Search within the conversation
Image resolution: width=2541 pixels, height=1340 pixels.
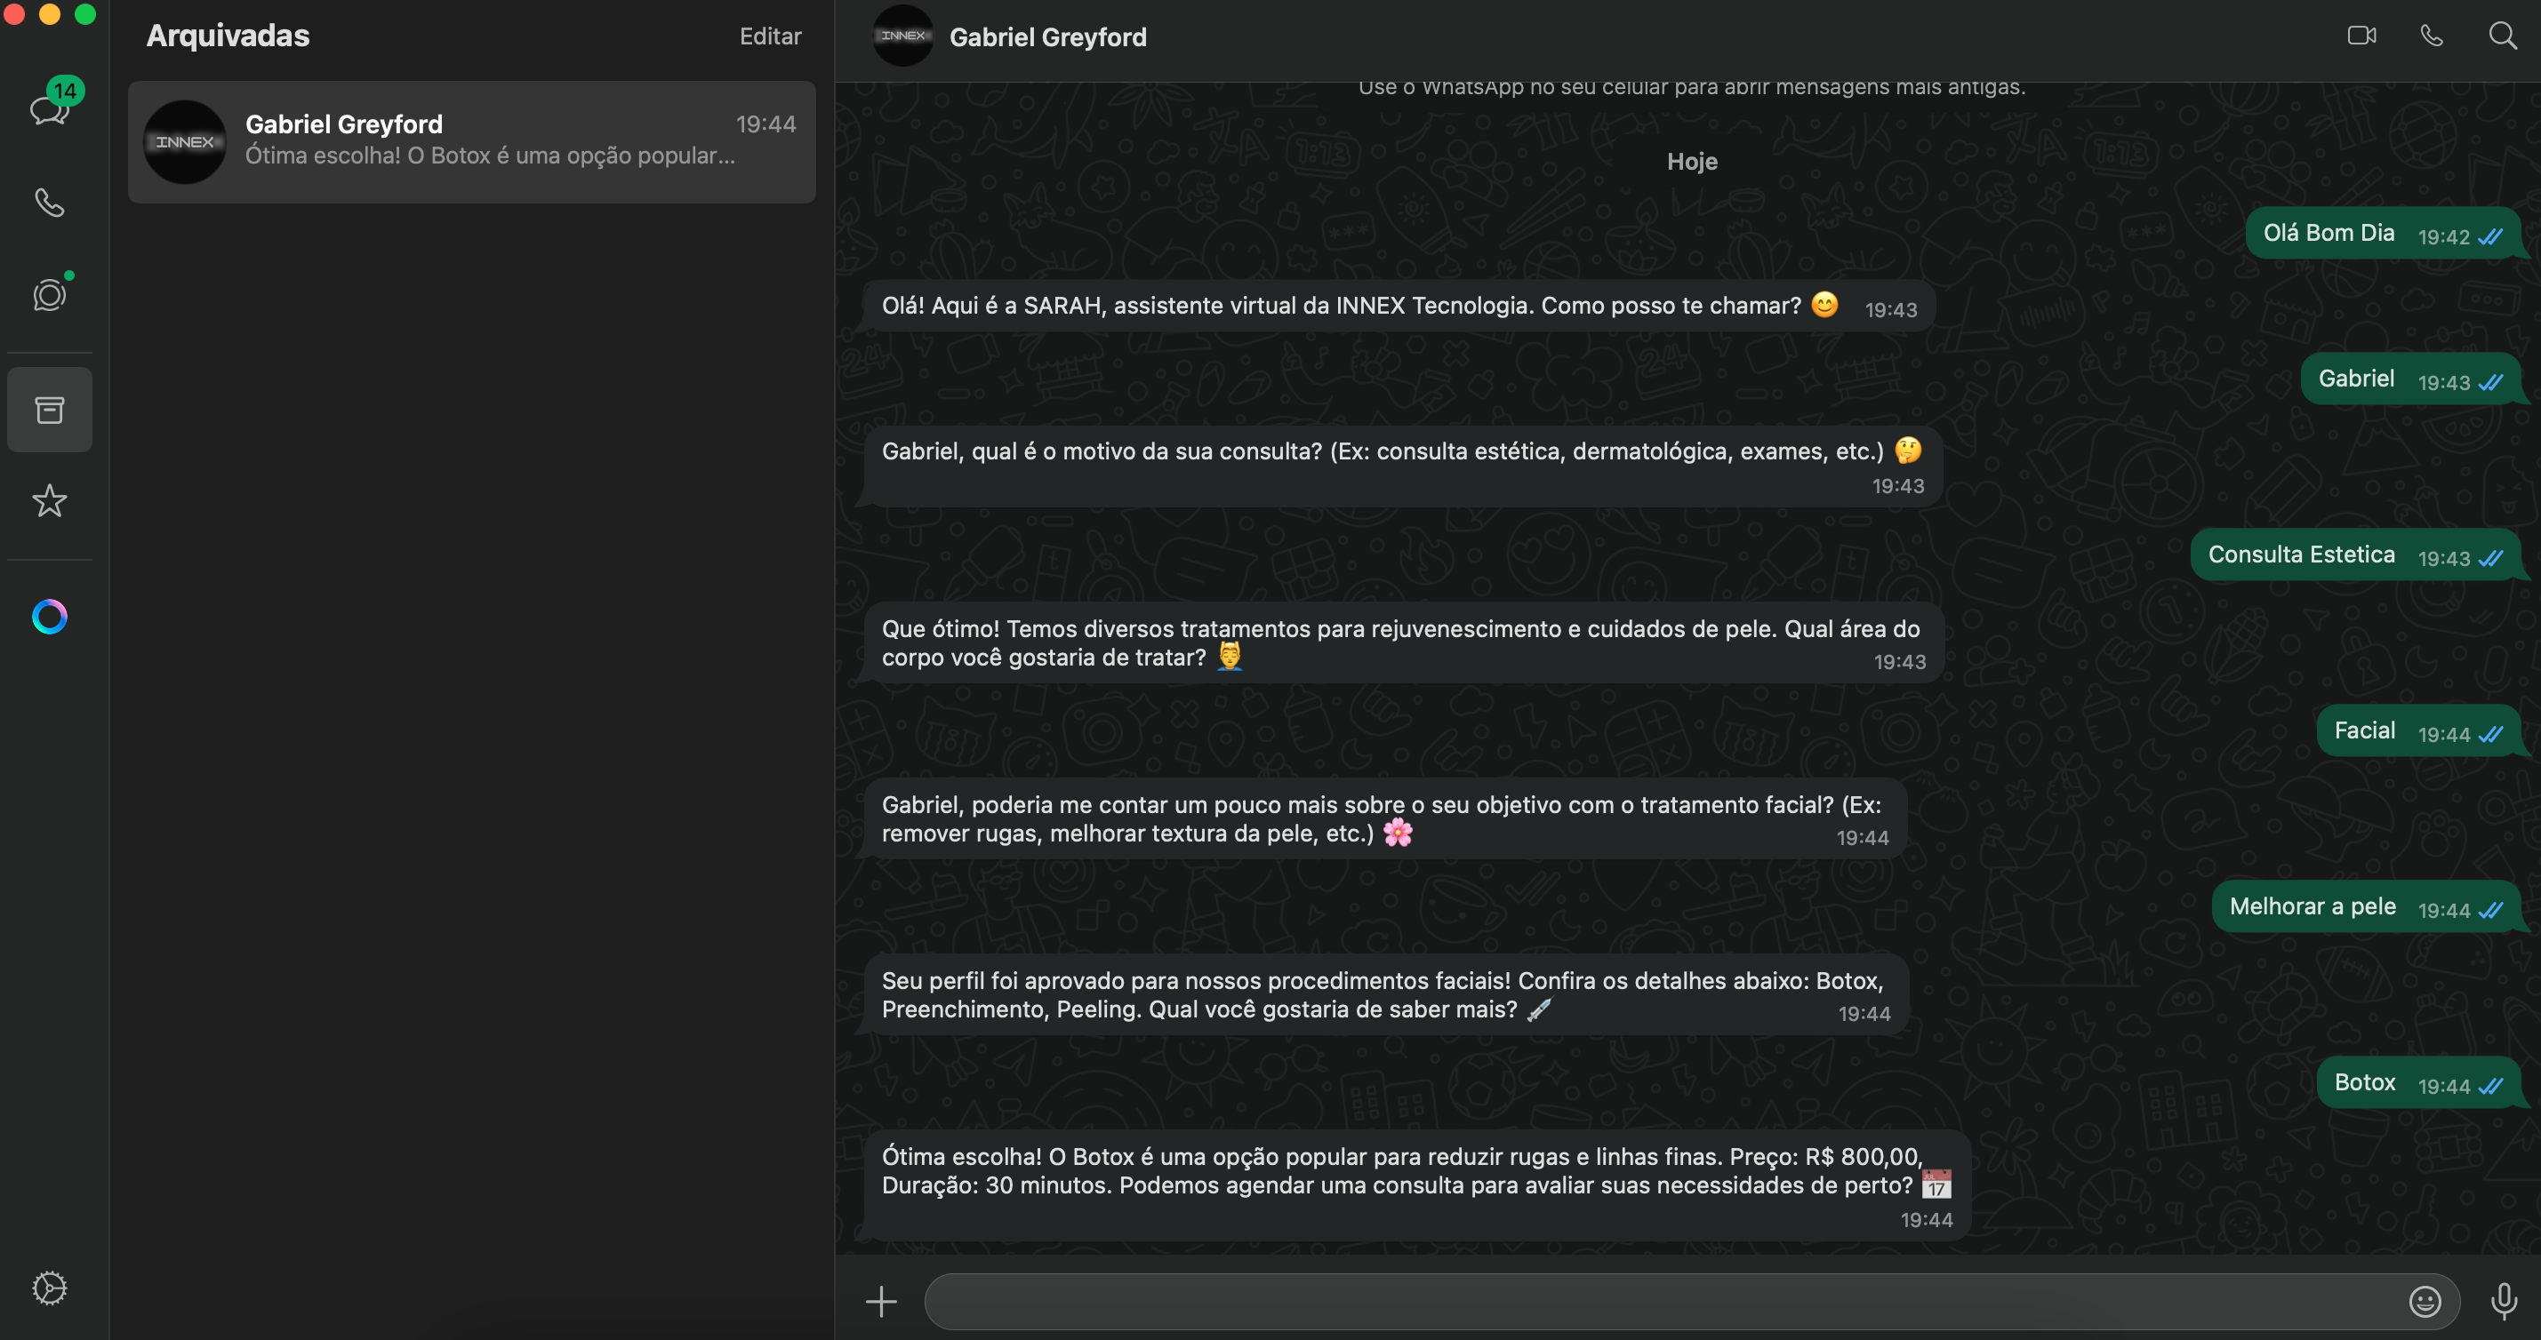click(x=2503, y=36)
